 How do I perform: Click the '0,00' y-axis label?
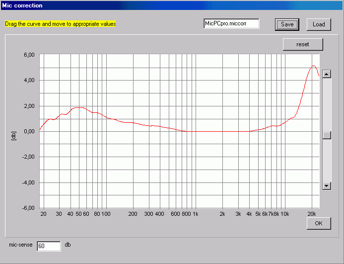tap(29, 131)
